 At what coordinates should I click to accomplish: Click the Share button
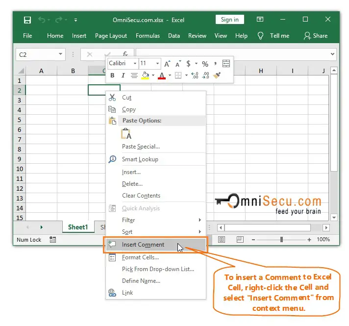[x=316, y=36]
